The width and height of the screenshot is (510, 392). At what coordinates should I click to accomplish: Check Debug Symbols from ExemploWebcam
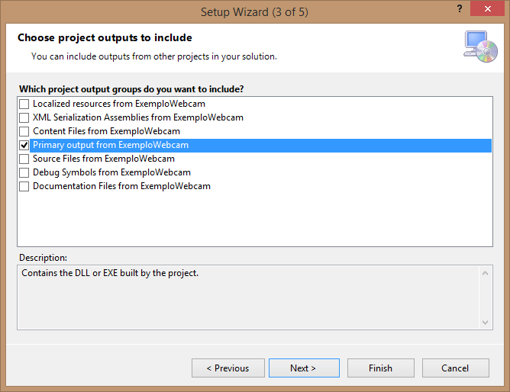pos(24,172)
